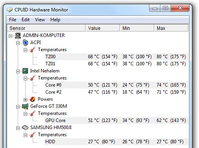Collapse the ADMIN-KOMPUTER root node
This screenshot has height=148, width=199.
click(x=10, y=36)
